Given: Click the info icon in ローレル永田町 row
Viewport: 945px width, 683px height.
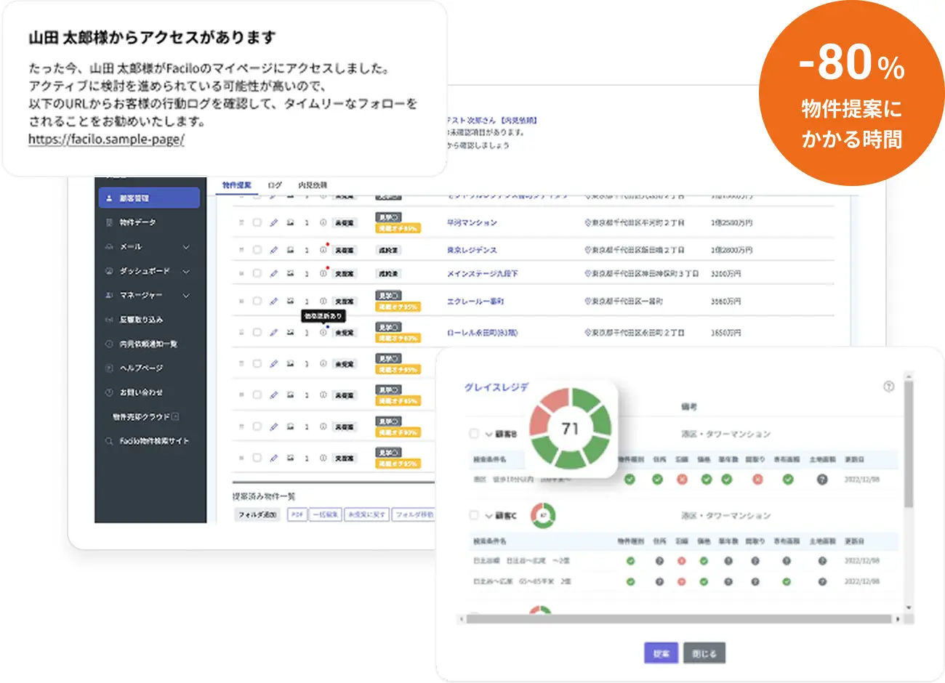Looking at the screenshot, I should point(323,333).
